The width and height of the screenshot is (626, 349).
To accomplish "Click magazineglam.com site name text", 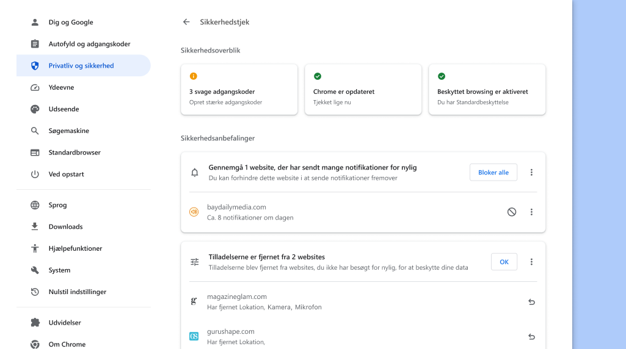I will (237, 297).
